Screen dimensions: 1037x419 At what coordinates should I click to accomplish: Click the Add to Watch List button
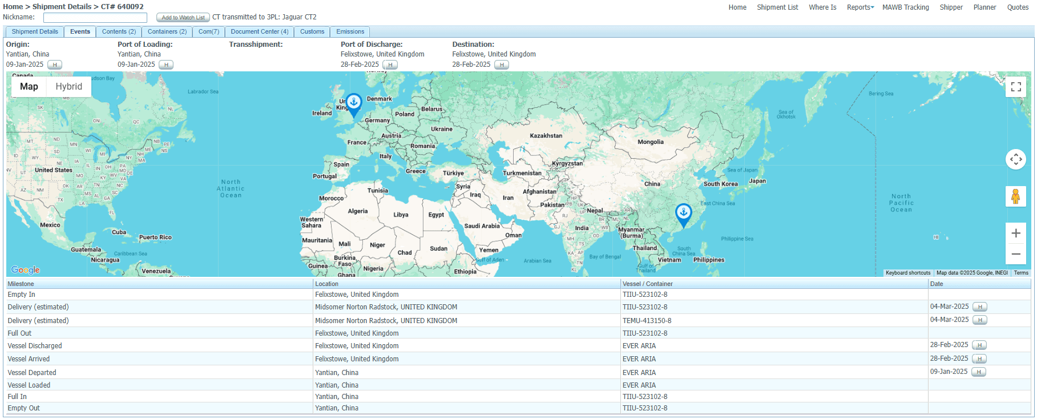click(x=183, y=18)
